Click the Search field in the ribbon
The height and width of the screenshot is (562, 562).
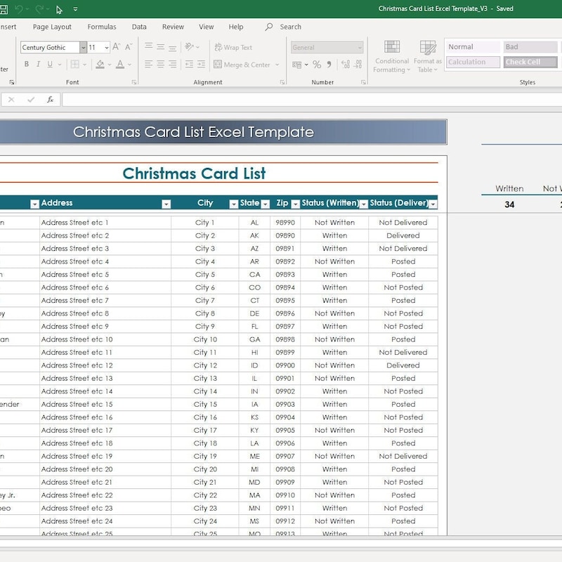click(x=287, y=27)
